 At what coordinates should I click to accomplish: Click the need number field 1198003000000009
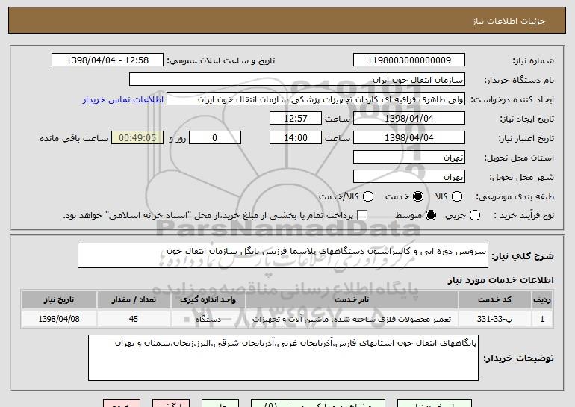click(409, 60)
